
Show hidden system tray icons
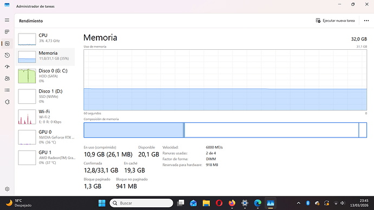[299, 203]
